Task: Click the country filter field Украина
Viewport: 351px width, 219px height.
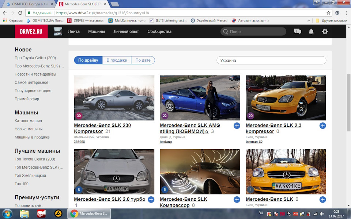Action: (x=271, y=60)
